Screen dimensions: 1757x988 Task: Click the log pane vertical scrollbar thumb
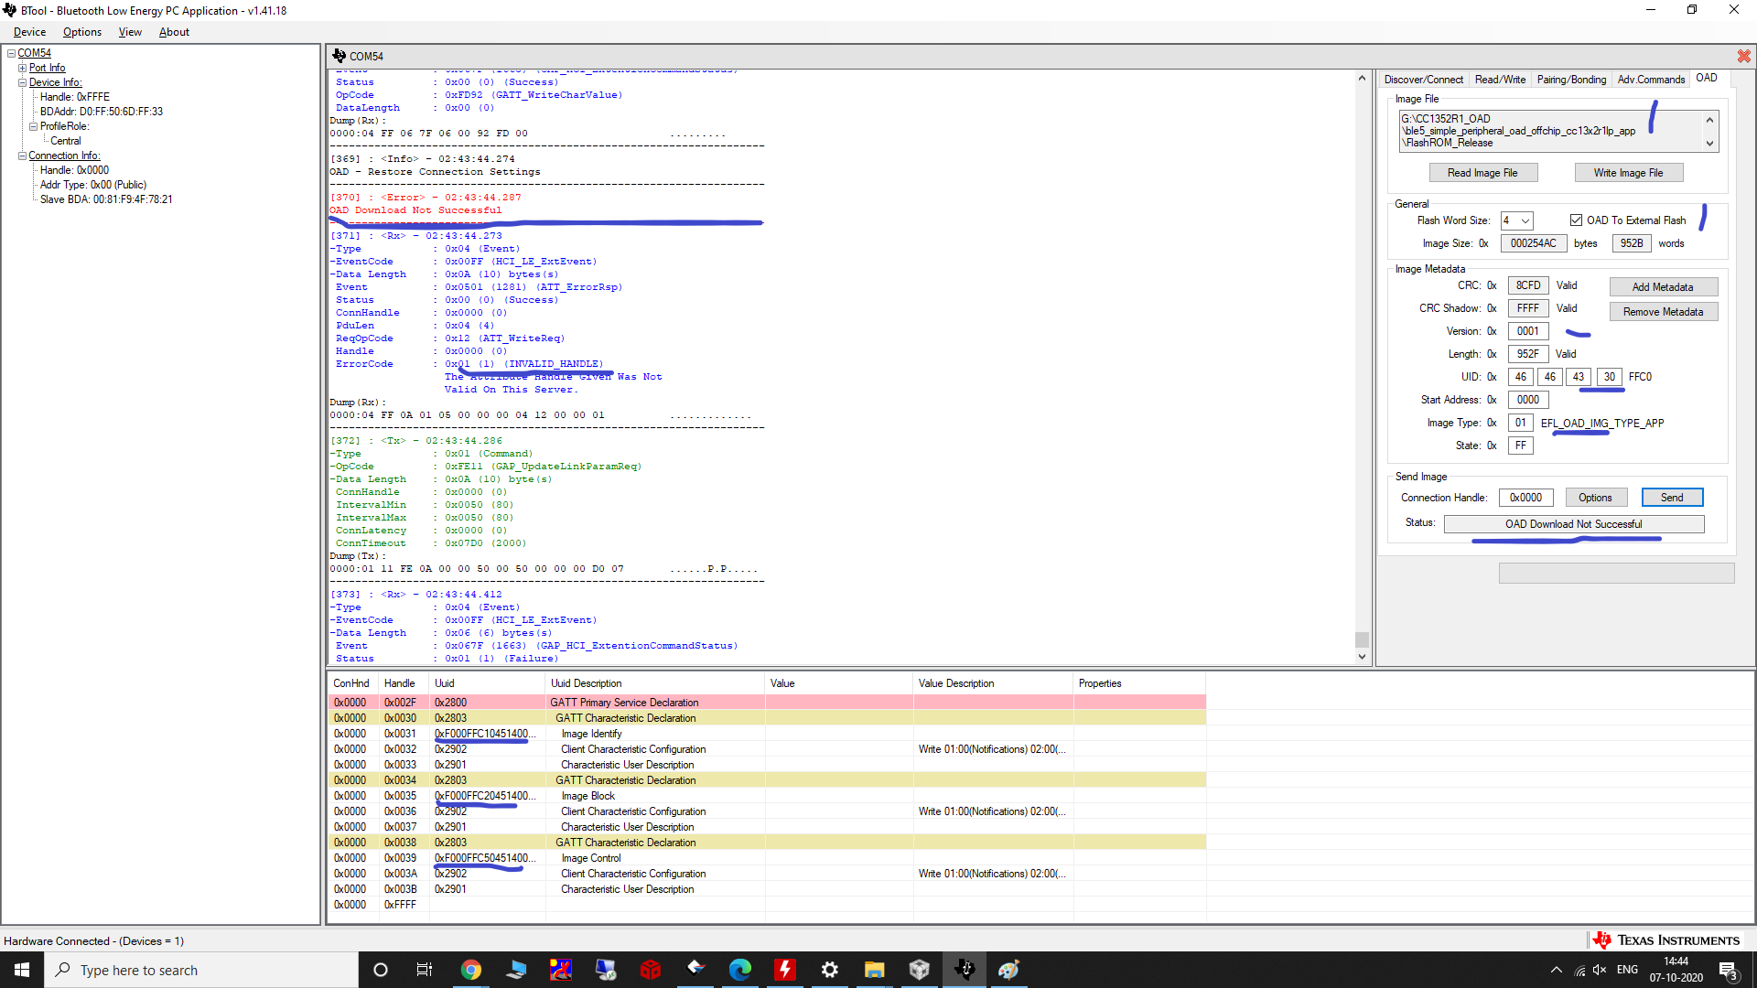[1362, 639]
